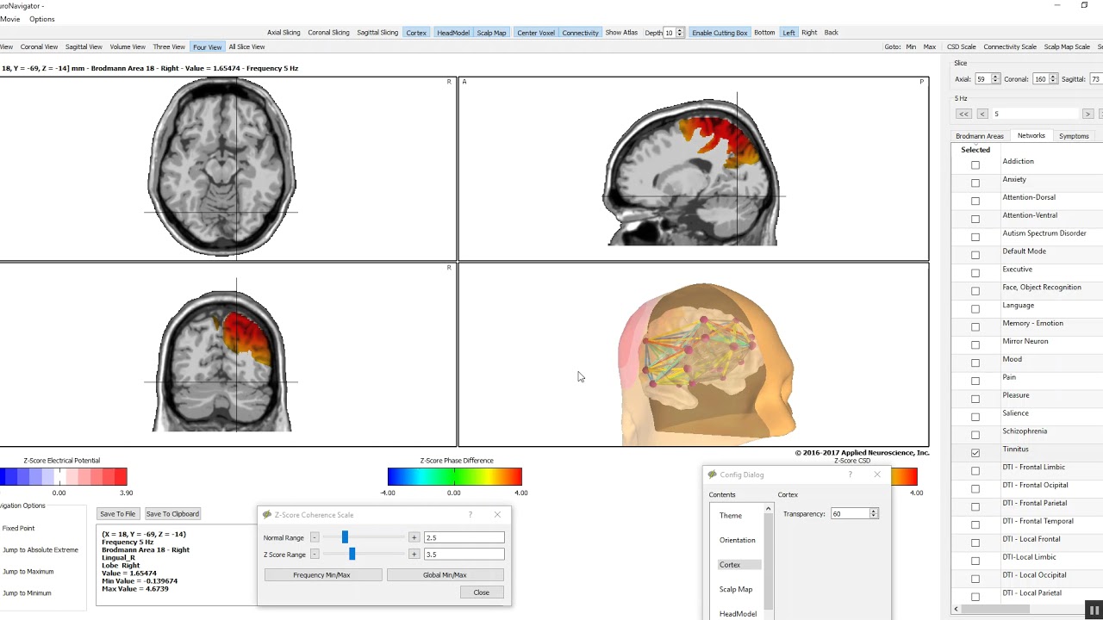The image size is (1103, 620).
Task: Open Scalp Map Scale settings
Action: [x=1067, y=46]
